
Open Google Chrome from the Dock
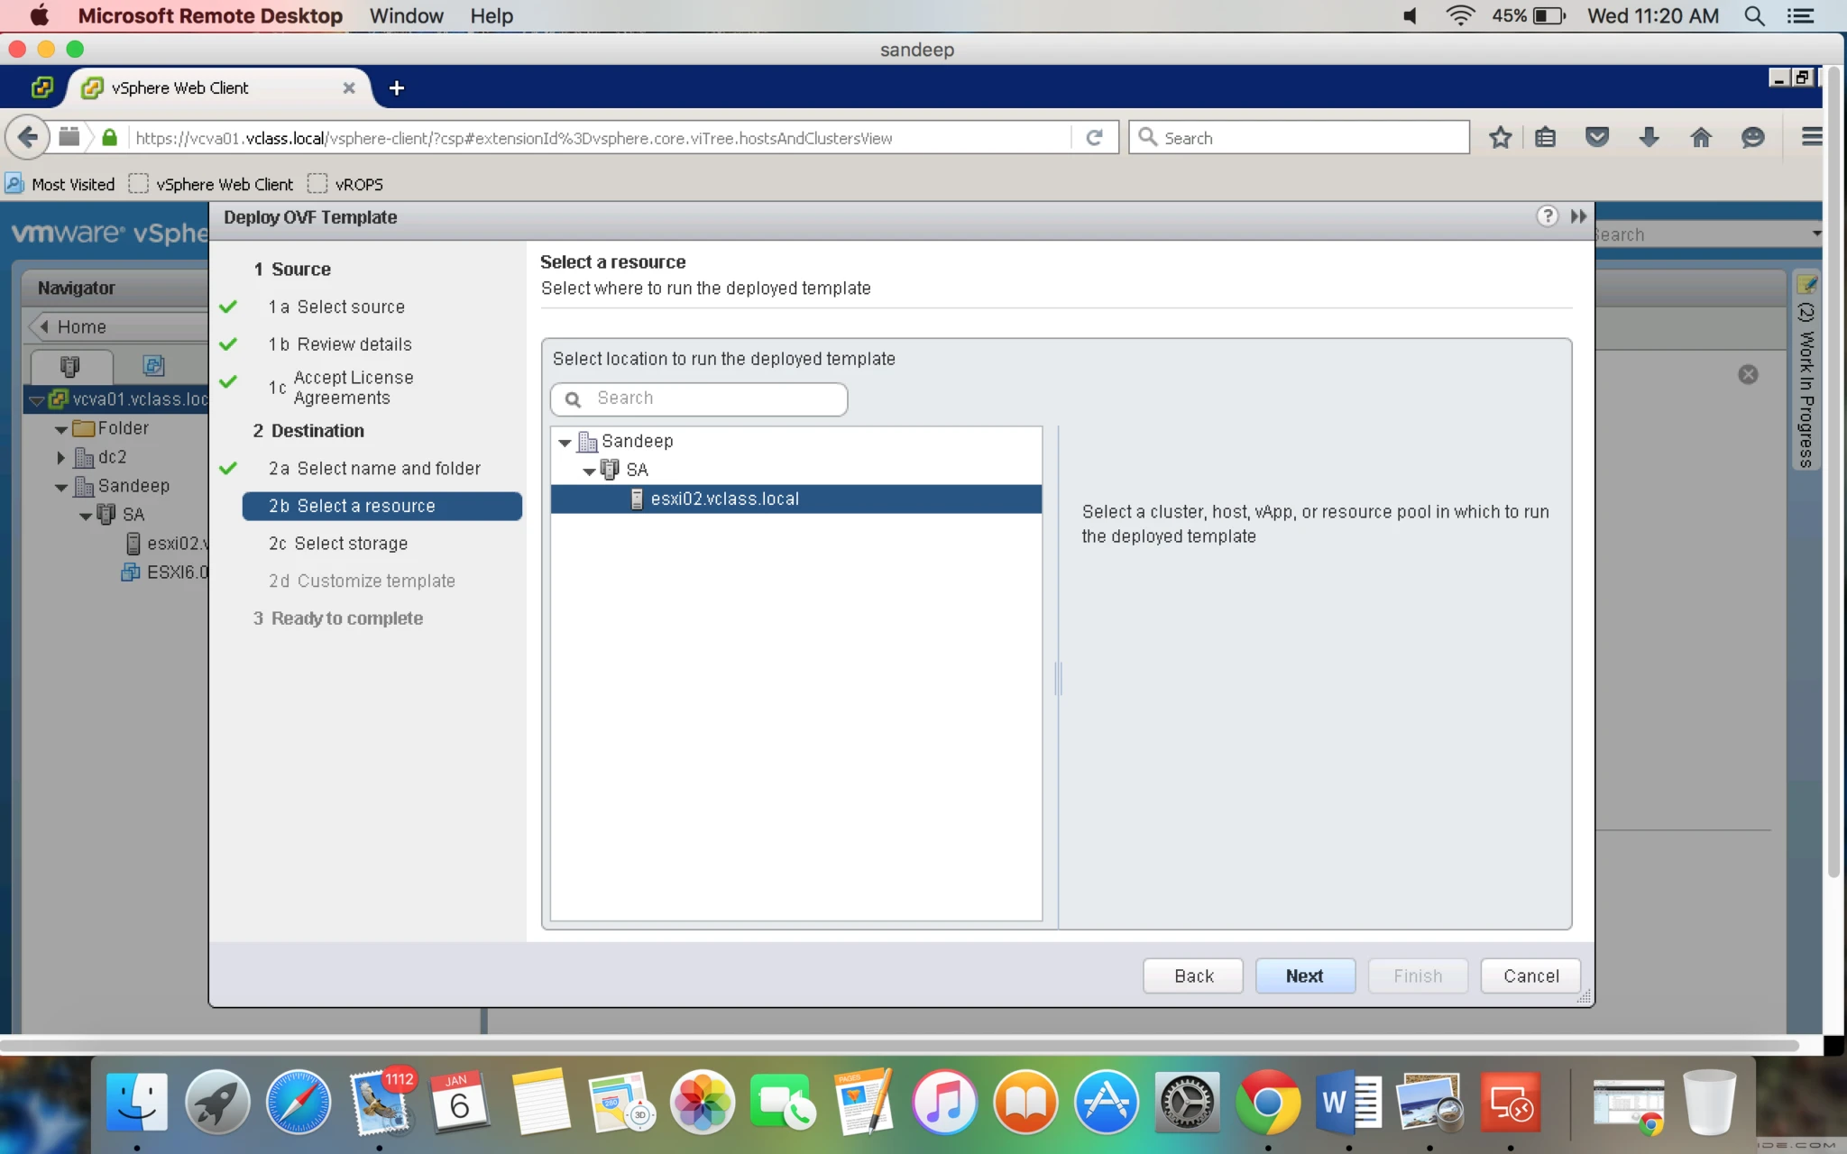1267,1102
